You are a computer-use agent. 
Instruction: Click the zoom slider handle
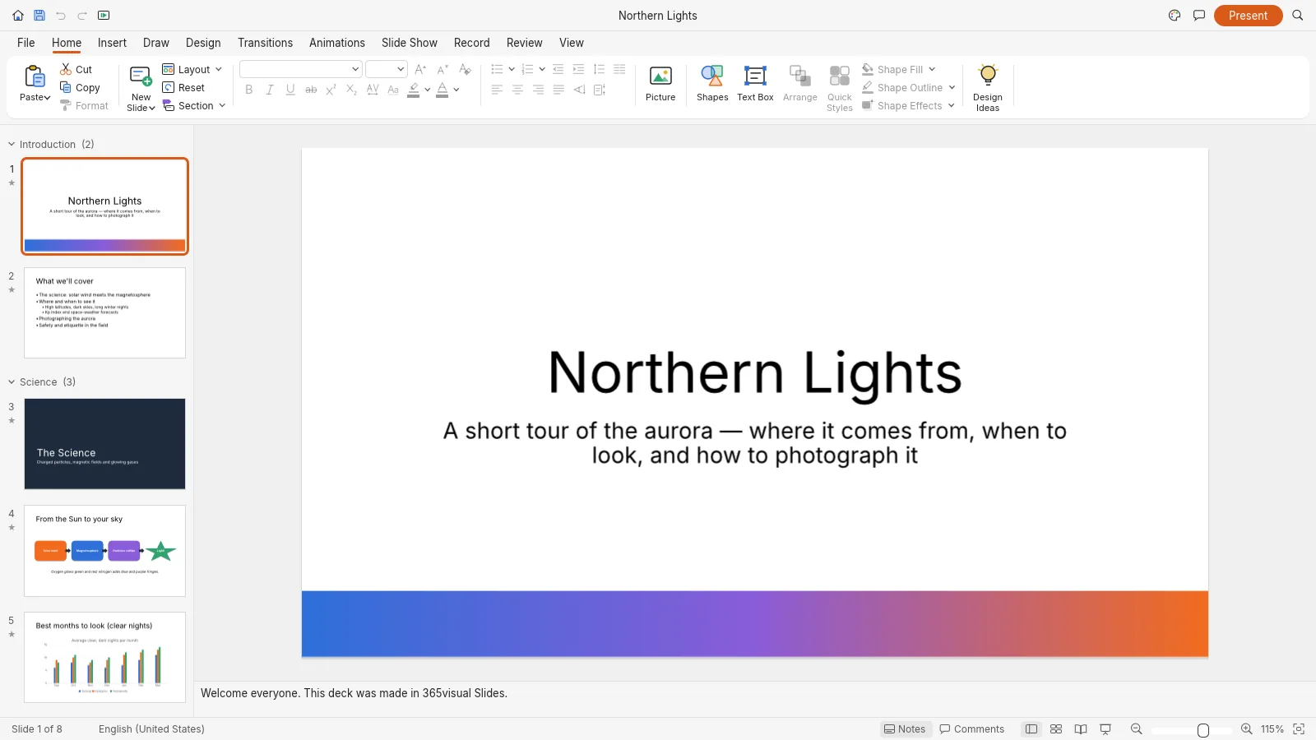(x=1203, y=730)
